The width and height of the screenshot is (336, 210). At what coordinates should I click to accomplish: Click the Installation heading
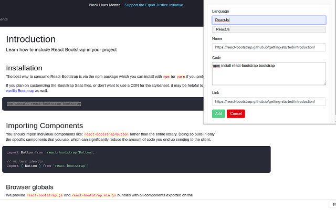[x=24, y=68]
